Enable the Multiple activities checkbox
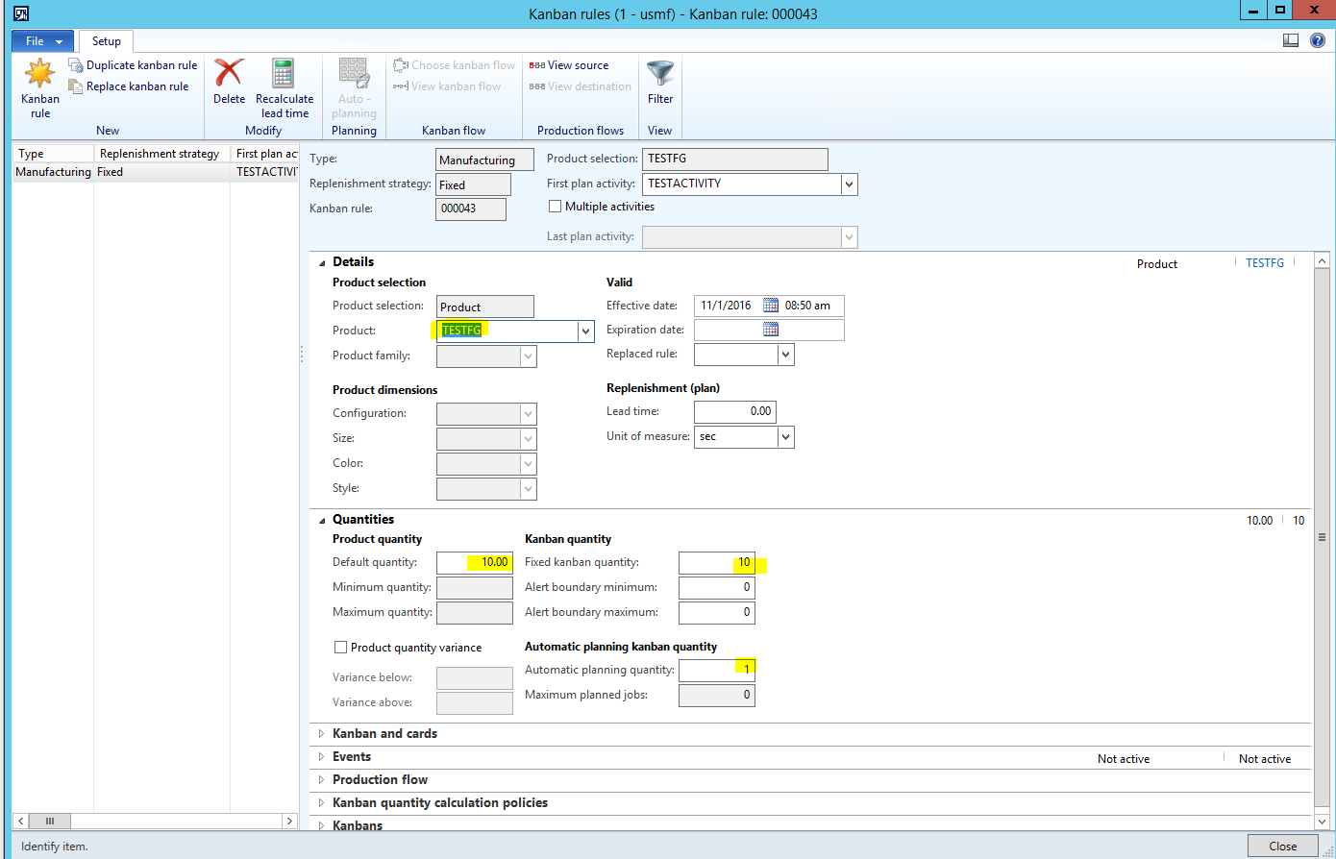 pos(555,207)
